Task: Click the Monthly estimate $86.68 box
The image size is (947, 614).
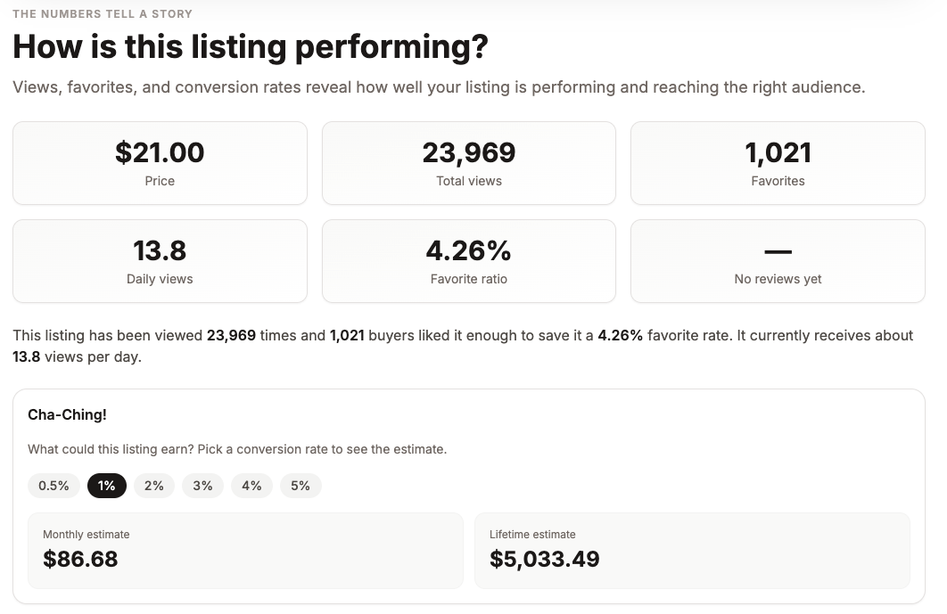Action: pos(245,550)
